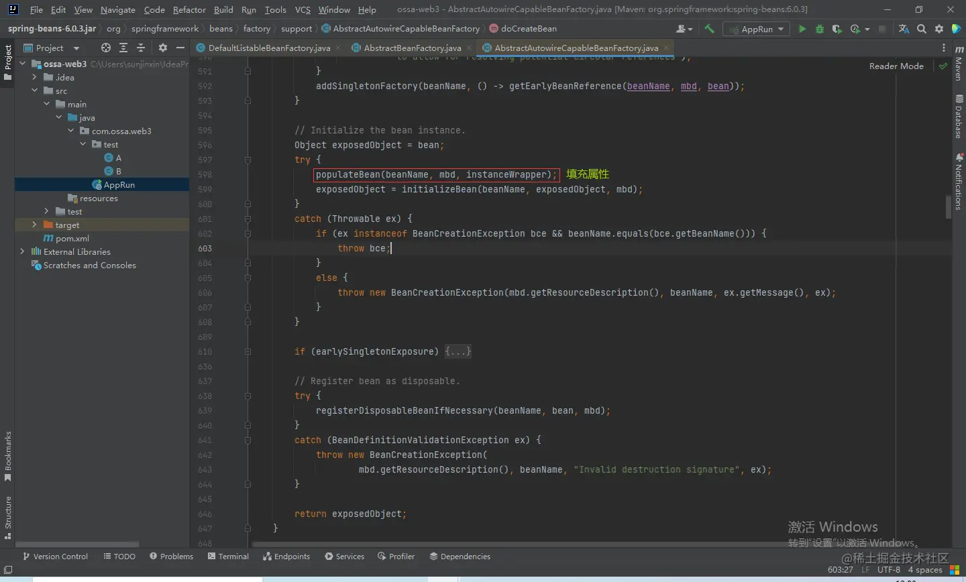The height and width of the screenshot is (582, 966).
Task: Open Problems tool window
Action: (171, 557)
